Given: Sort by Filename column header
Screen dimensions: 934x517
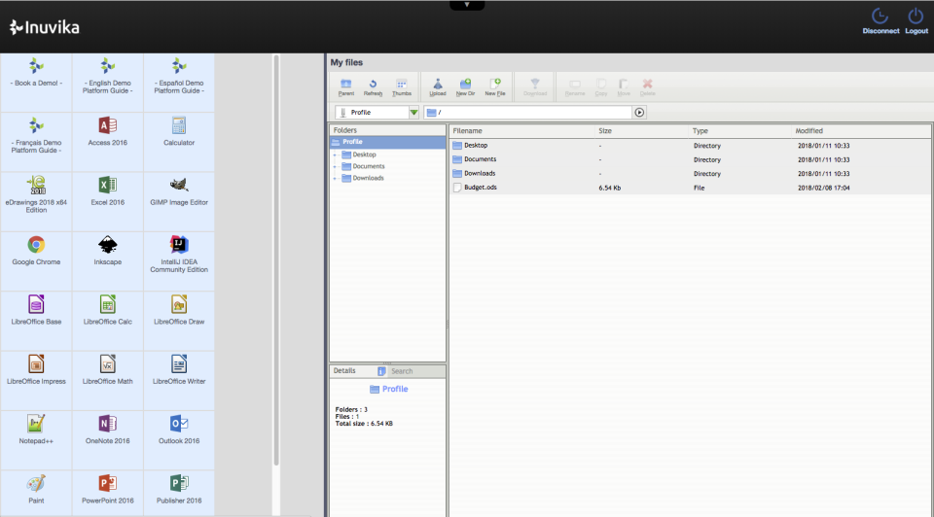Looking at the screenshot, I should click(x=522, y=131).
